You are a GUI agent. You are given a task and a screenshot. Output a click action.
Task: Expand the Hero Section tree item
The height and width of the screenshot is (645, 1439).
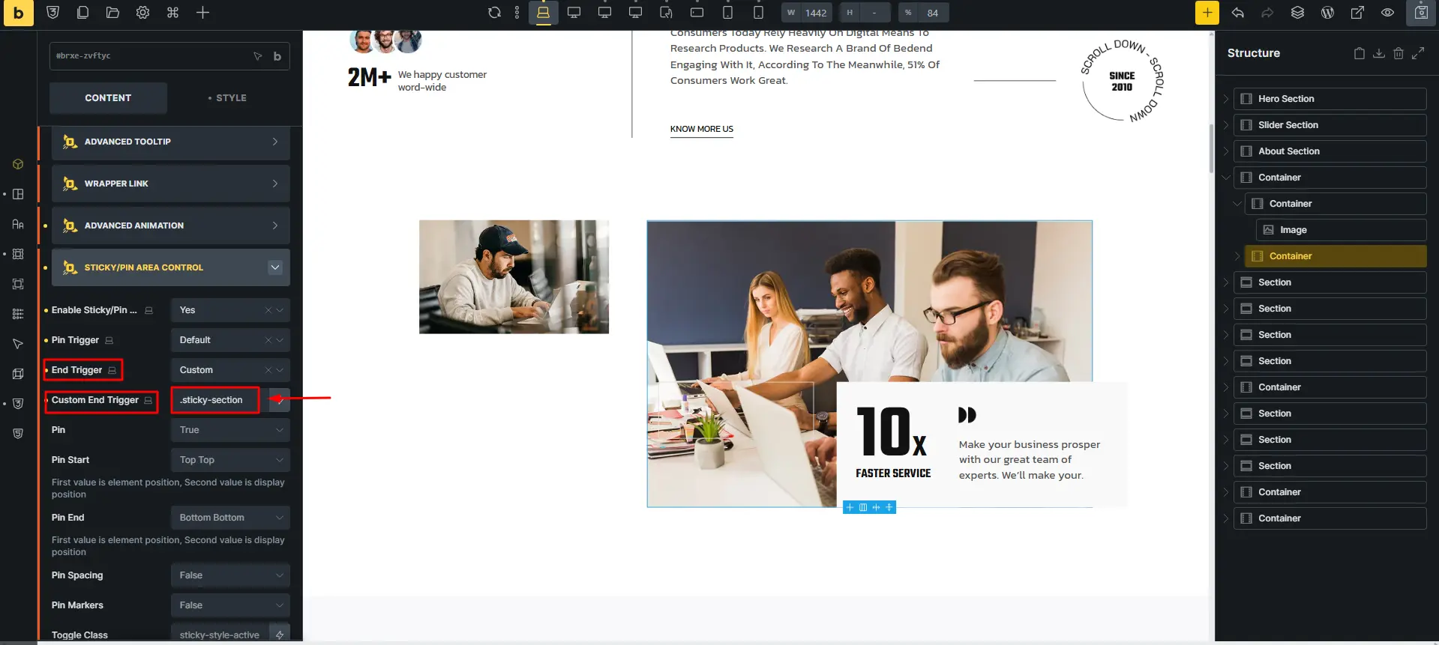[x=1226, y=99]
